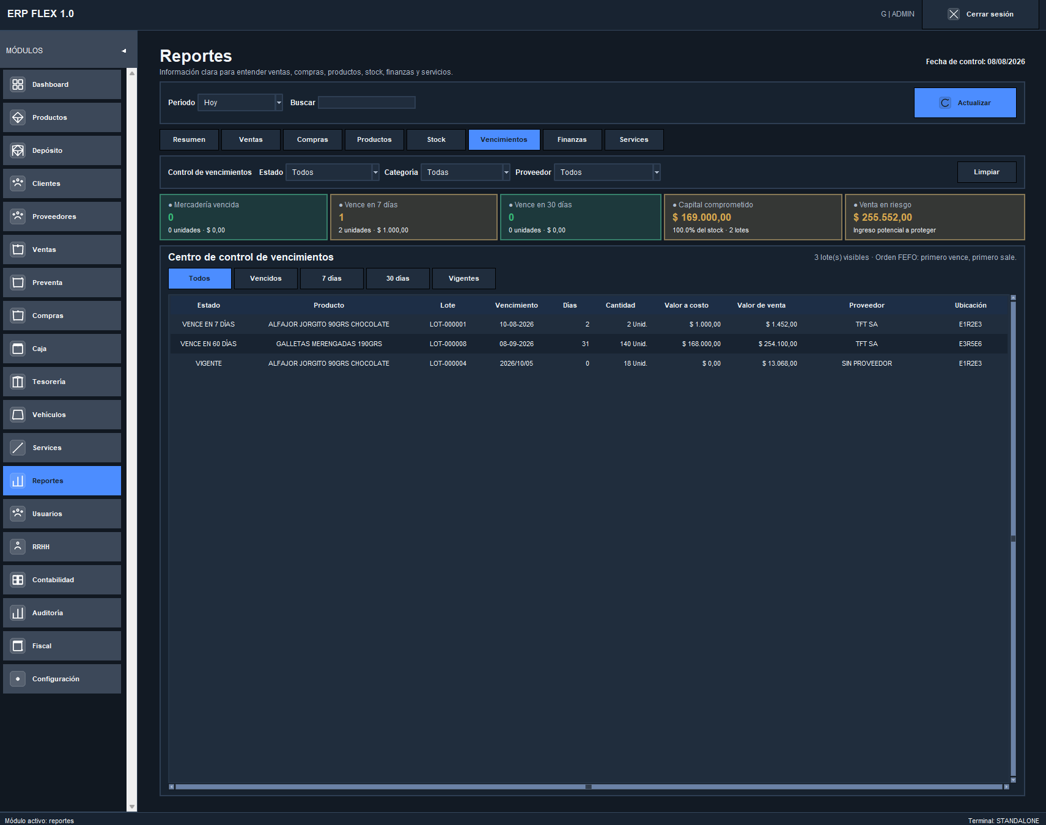Open the Services report tab
This screenshot has height=825, width=1046.
tap(634, 139)
